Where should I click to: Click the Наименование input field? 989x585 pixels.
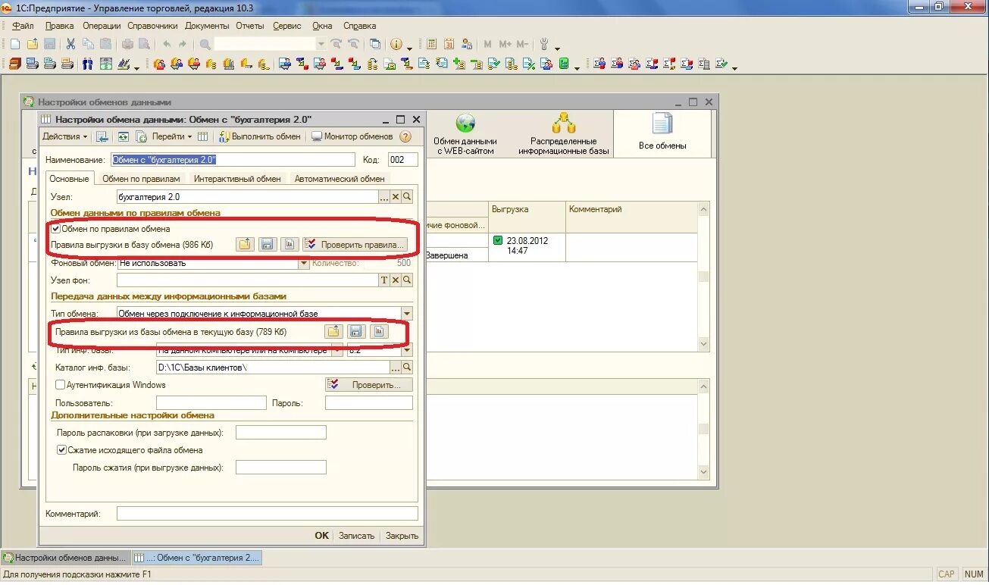(x=233, y=160)
